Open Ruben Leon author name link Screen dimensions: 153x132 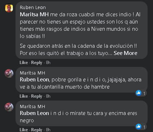tap(33, 8)
